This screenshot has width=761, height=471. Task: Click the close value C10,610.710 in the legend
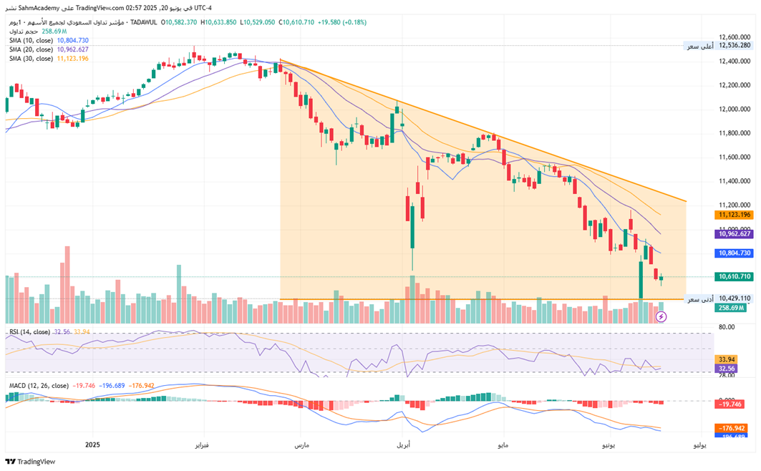point(296,22)
